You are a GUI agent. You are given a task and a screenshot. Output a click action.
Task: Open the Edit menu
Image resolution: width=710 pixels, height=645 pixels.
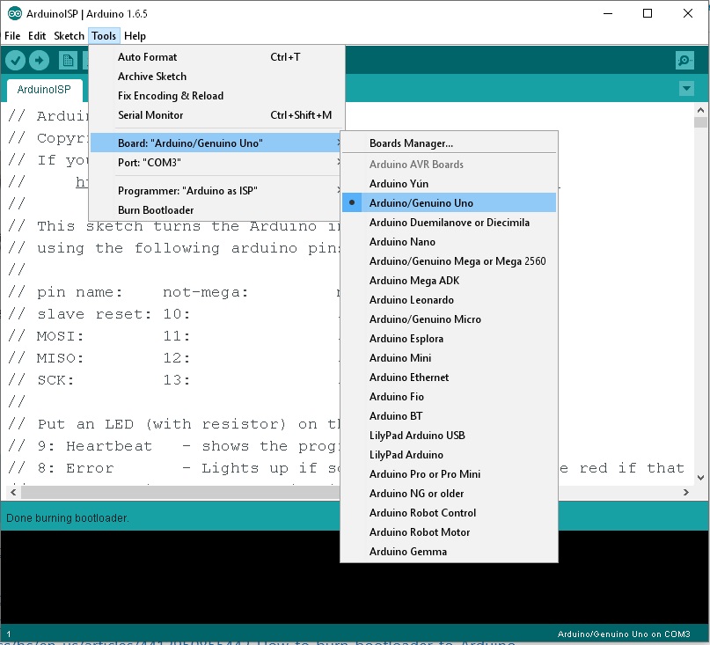tap(37, 36)
